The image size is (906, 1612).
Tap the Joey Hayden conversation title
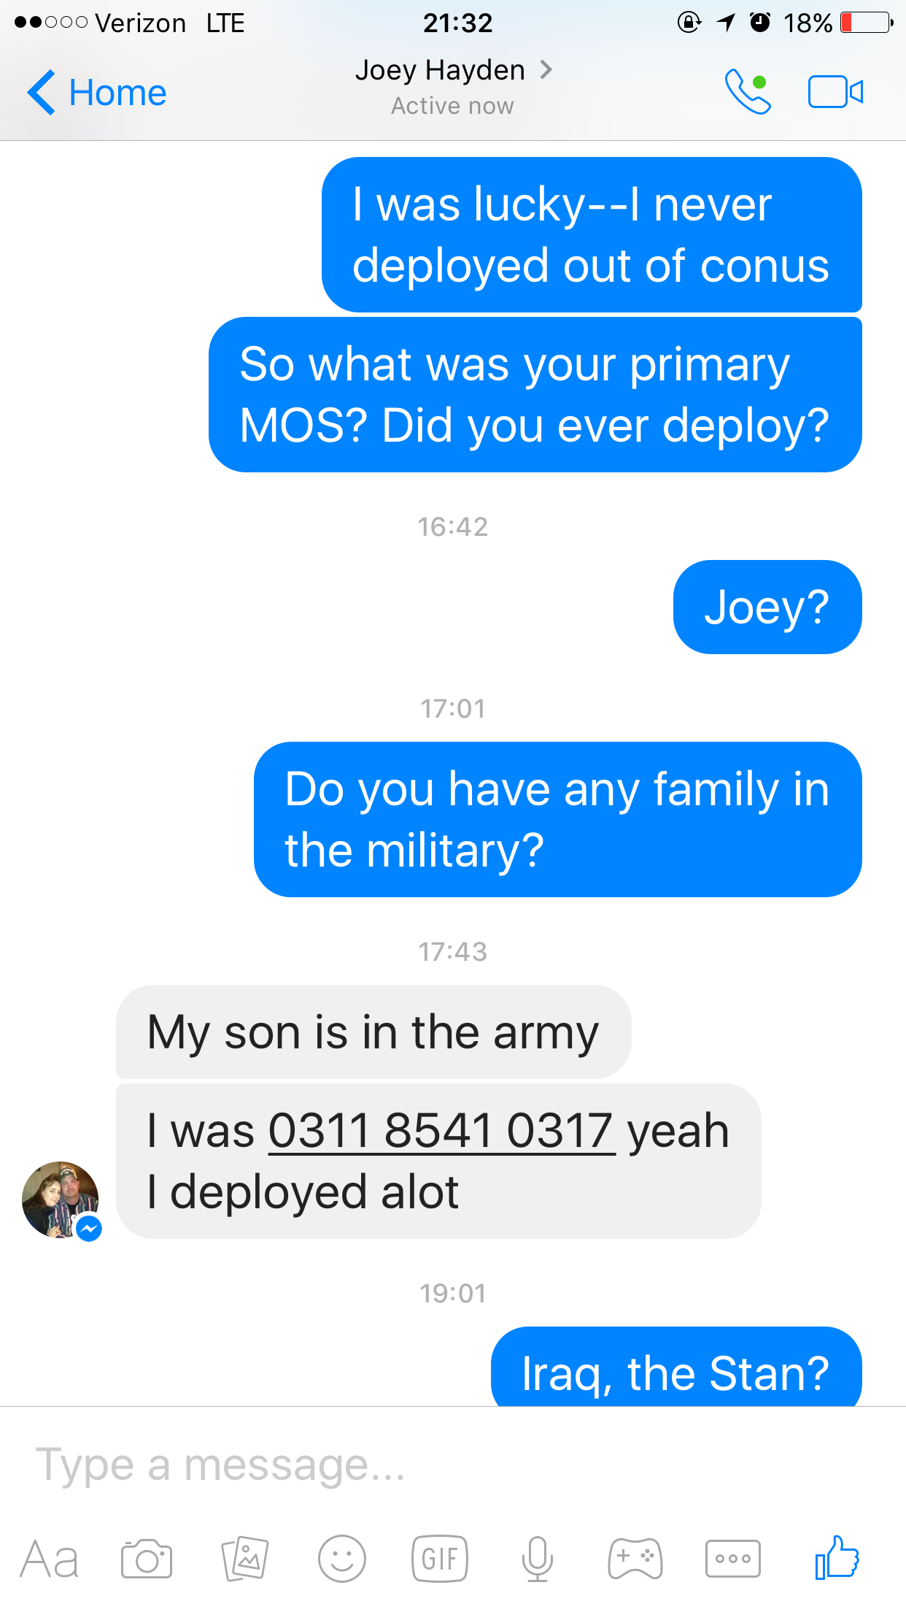coord(441,71)
